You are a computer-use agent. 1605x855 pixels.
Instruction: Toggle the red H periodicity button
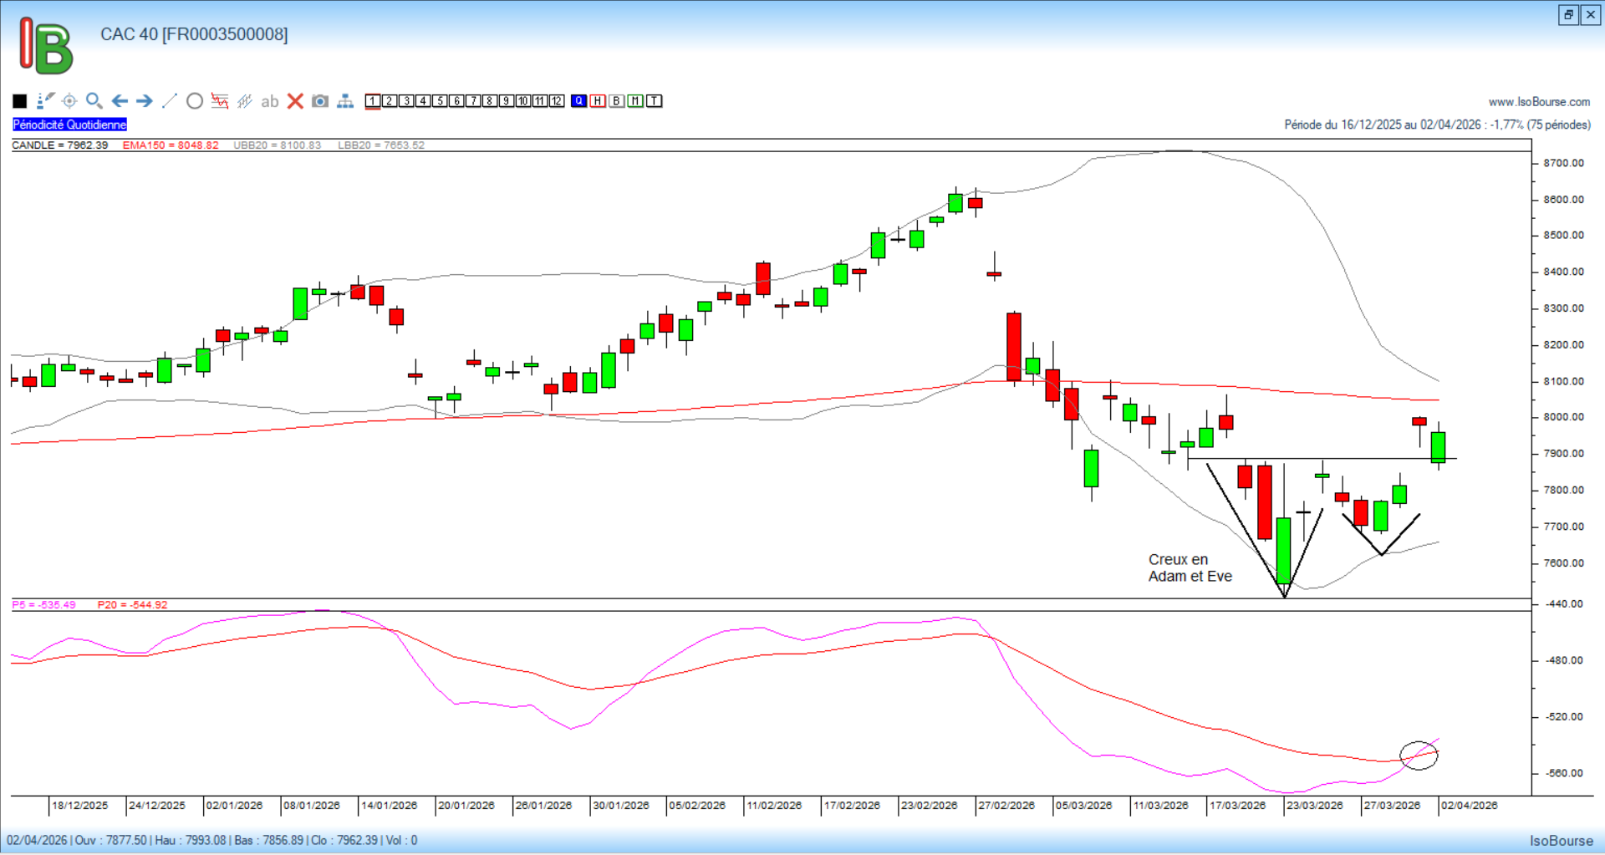[x=598, y=101]
